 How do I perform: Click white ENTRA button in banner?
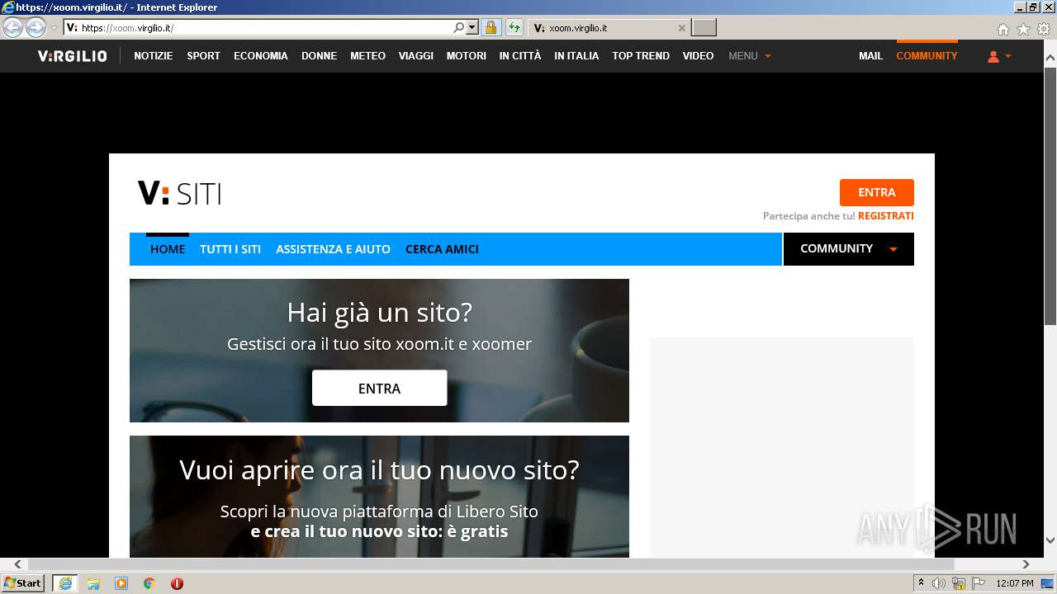click(379, 389)
